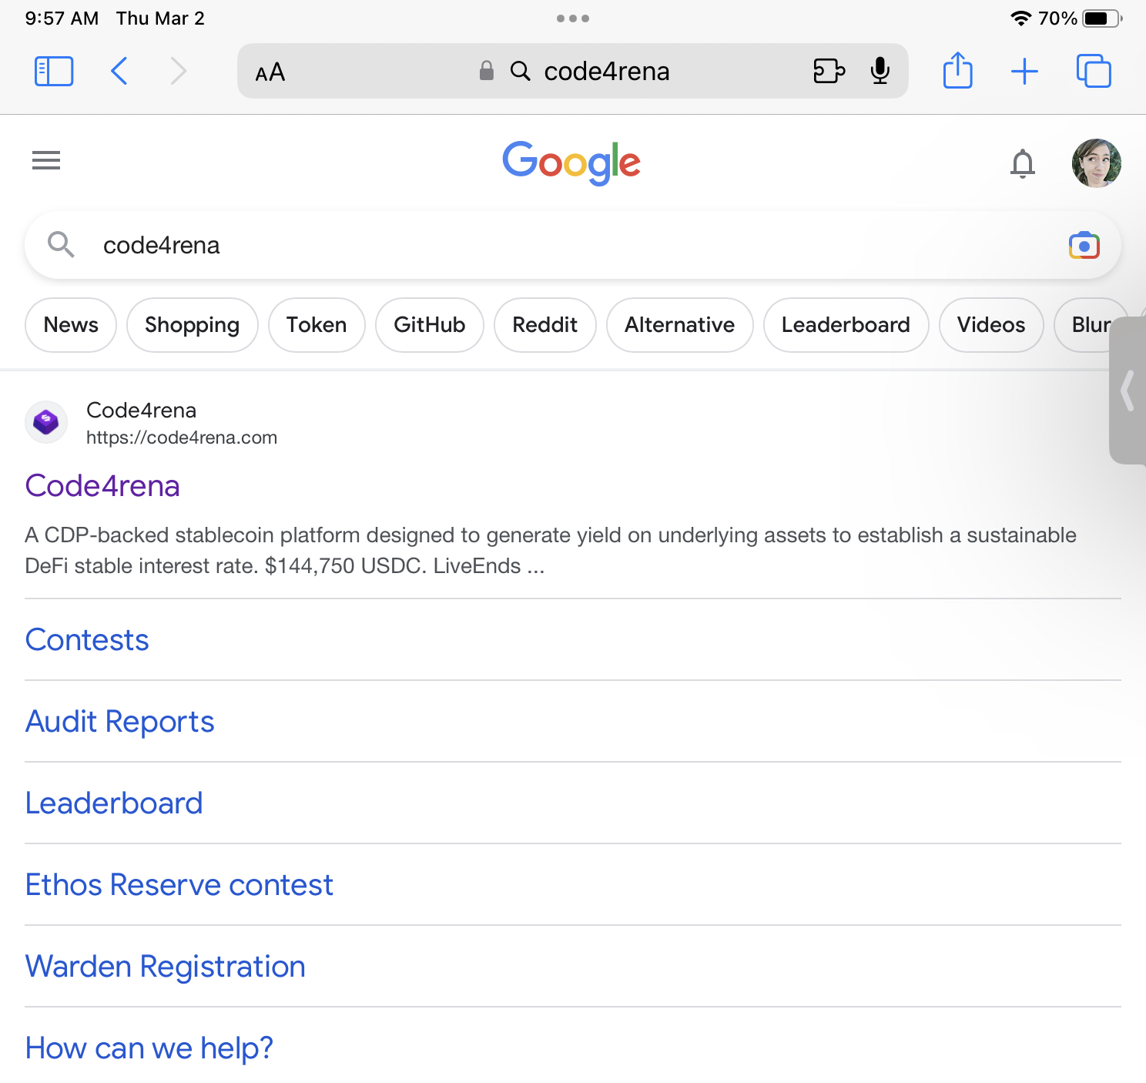Activate voice search with the microphone icon
The width and height of the screenshot is (1146, 1083).
tap(880, 71)
